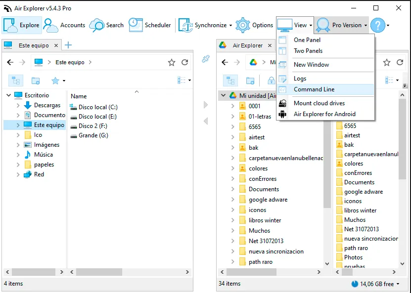Open the help dropdown arrow
The image size is (411, 293).
point(388,25)
